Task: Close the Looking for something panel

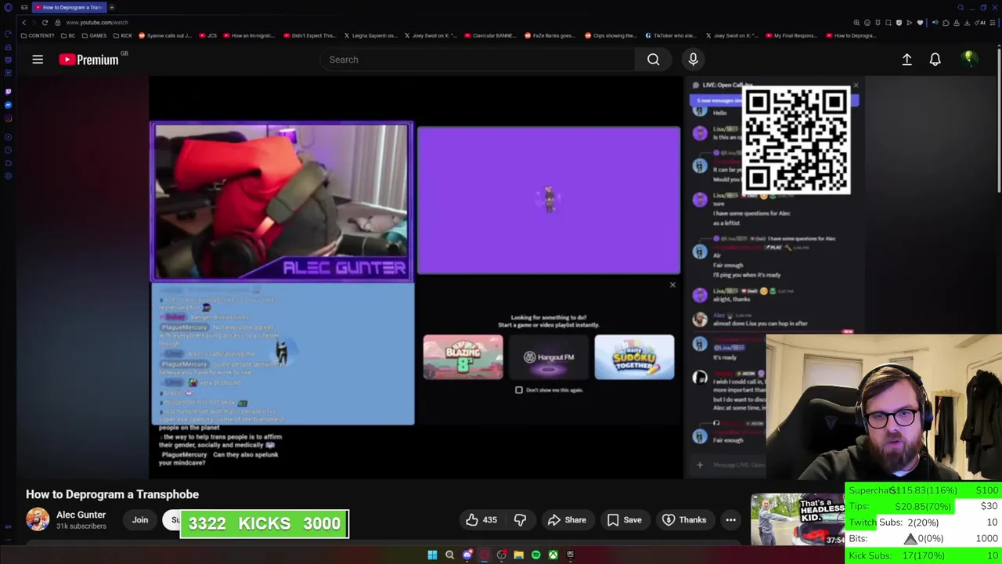Action: point(672,284)
